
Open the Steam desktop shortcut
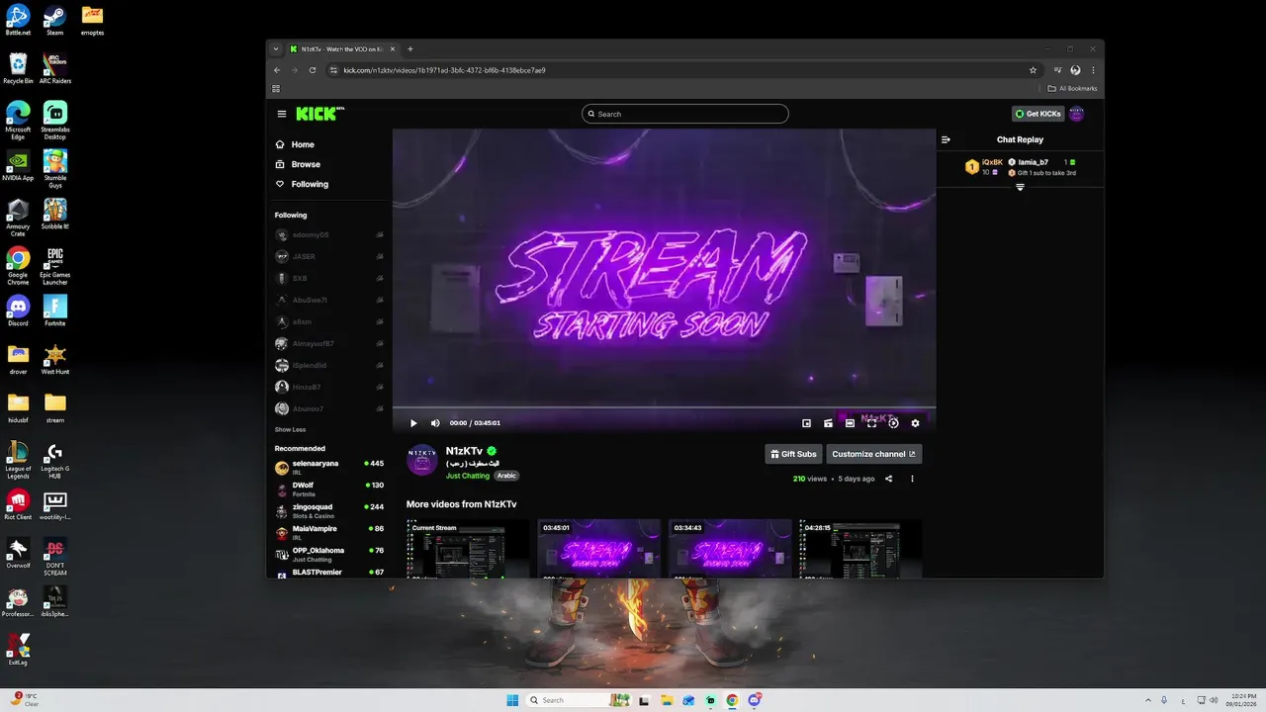click(54, 19)
